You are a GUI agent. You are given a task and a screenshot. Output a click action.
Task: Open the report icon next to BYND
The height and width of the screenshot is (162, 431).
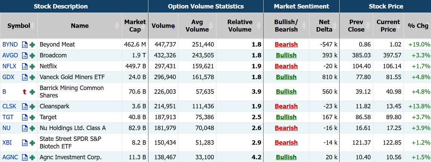[x=24, y=44]
